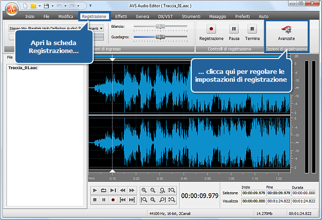Switch to the Effetti tab
The height and width of the screenshot is (220, 322).
(121, 16)
